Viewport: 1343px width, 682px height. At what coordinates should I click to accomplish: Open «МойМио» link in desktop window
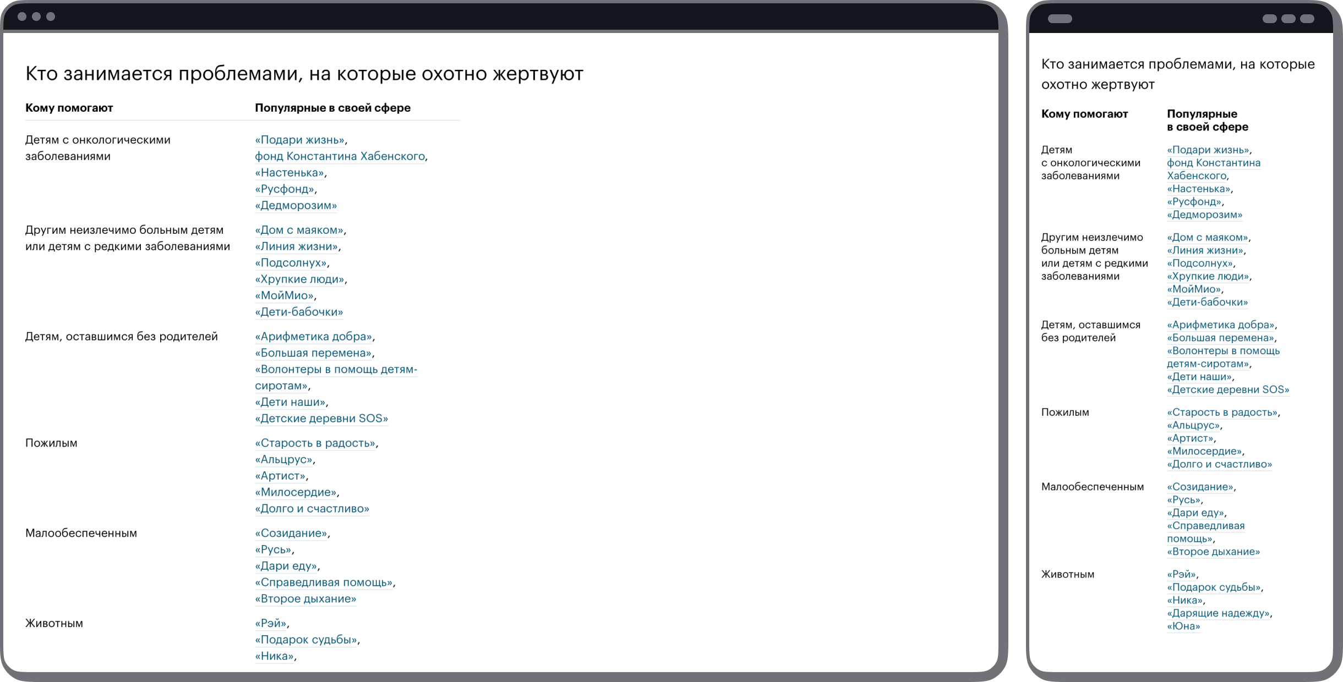click(284, 296)
